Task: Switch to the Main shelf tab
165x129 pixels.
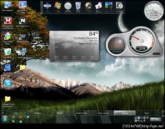Action: [16, 113]
